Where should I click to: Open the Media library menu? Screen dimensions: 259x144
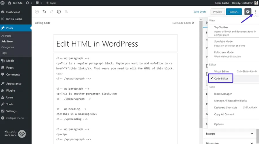pyautogui.click(x=16, y=61)
